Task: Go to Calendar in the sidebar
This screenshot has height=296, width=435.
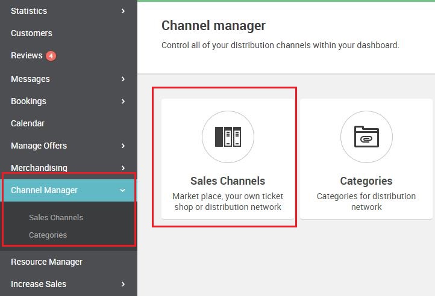Action: (x=28, y=123)
